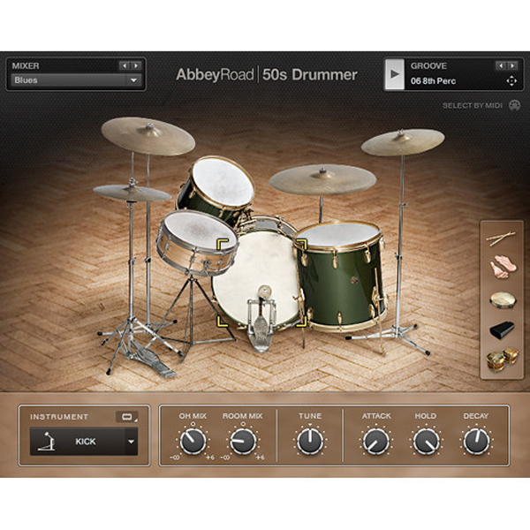This screenshot has height=530, width=530.
Task: Click the AbbeyRoad 50s Drummer title
Action: 267,75
